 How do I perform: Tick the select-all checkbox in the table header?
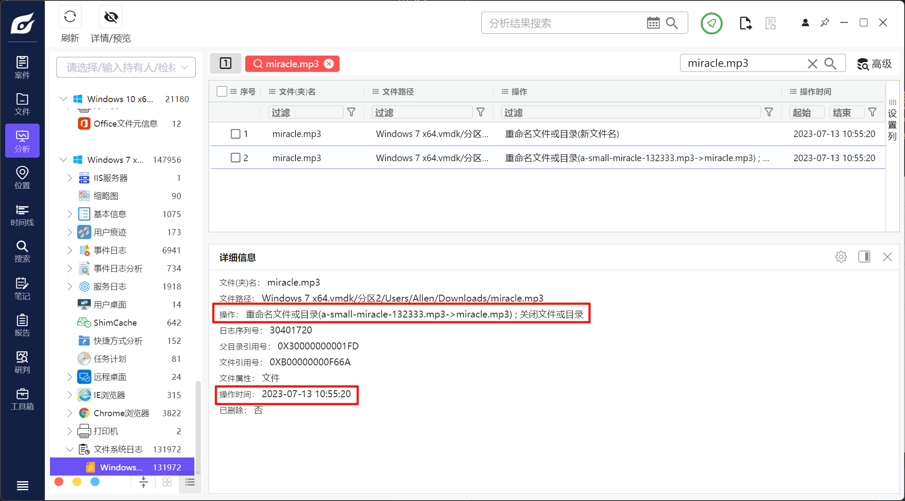pos(222,91)
